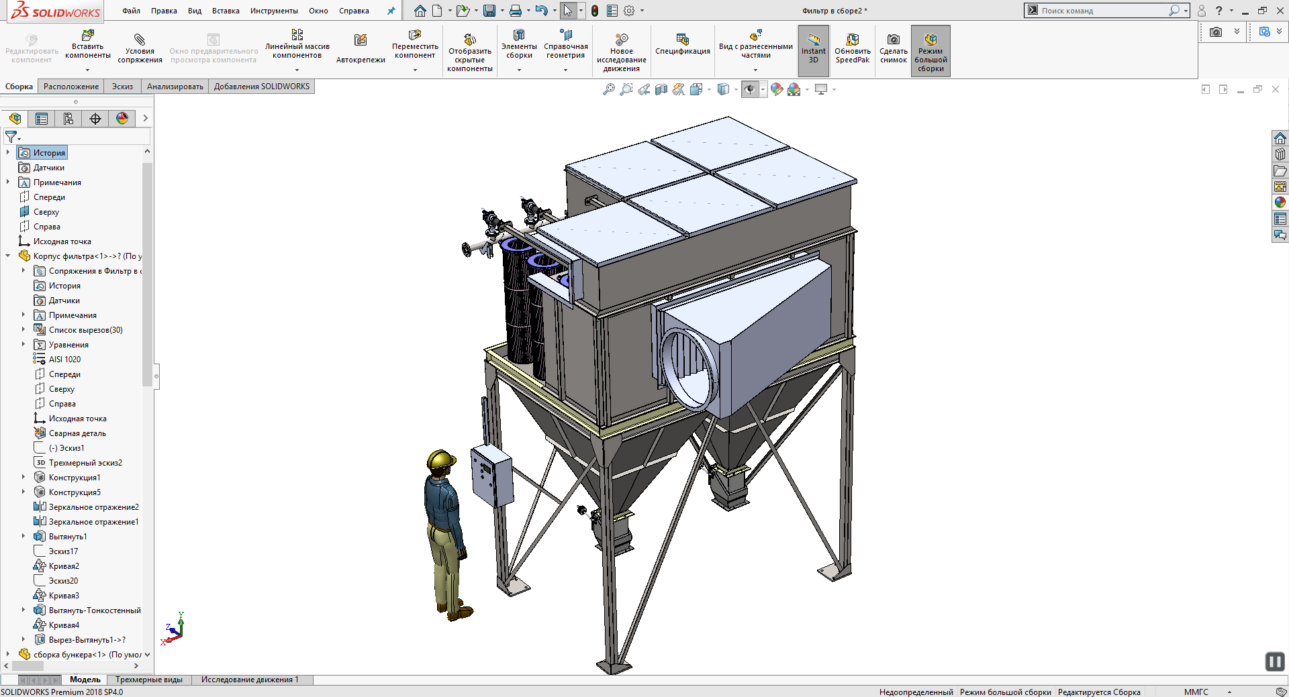Open DisplayManager color wheel tab

click(x=122, y=119)
